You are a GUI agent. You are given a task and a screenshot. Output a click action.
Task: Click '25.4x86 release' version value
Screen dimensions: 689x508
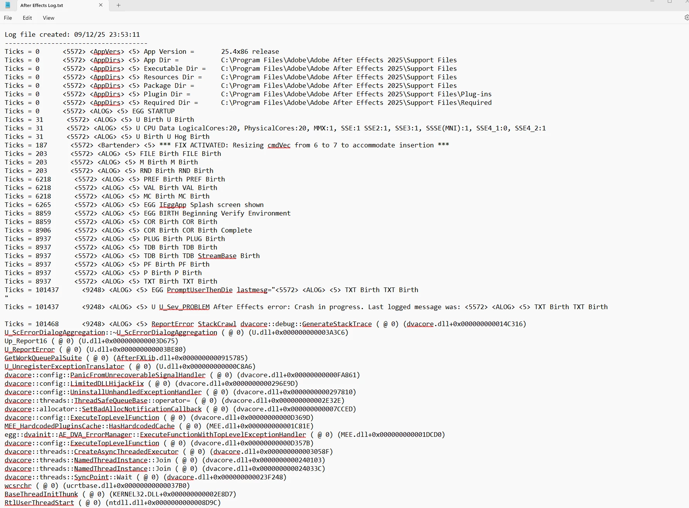coord(250,51)
